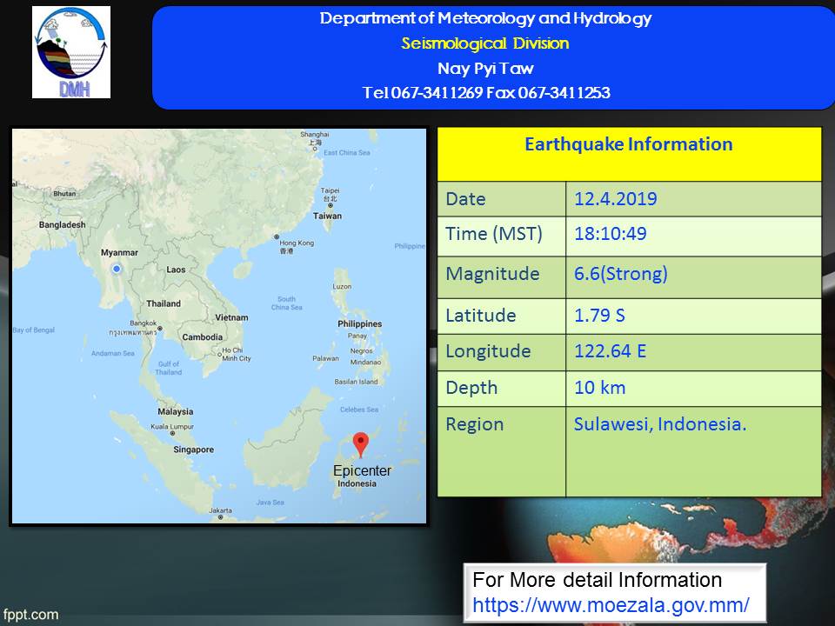Click the Ho Chi Minh City label

point(237,355)
